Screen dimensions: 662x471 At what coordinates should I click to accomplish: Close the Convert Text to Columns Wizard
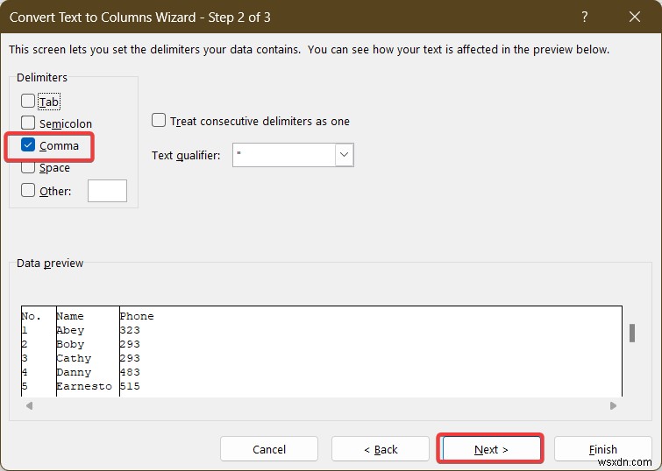point(635,17)
